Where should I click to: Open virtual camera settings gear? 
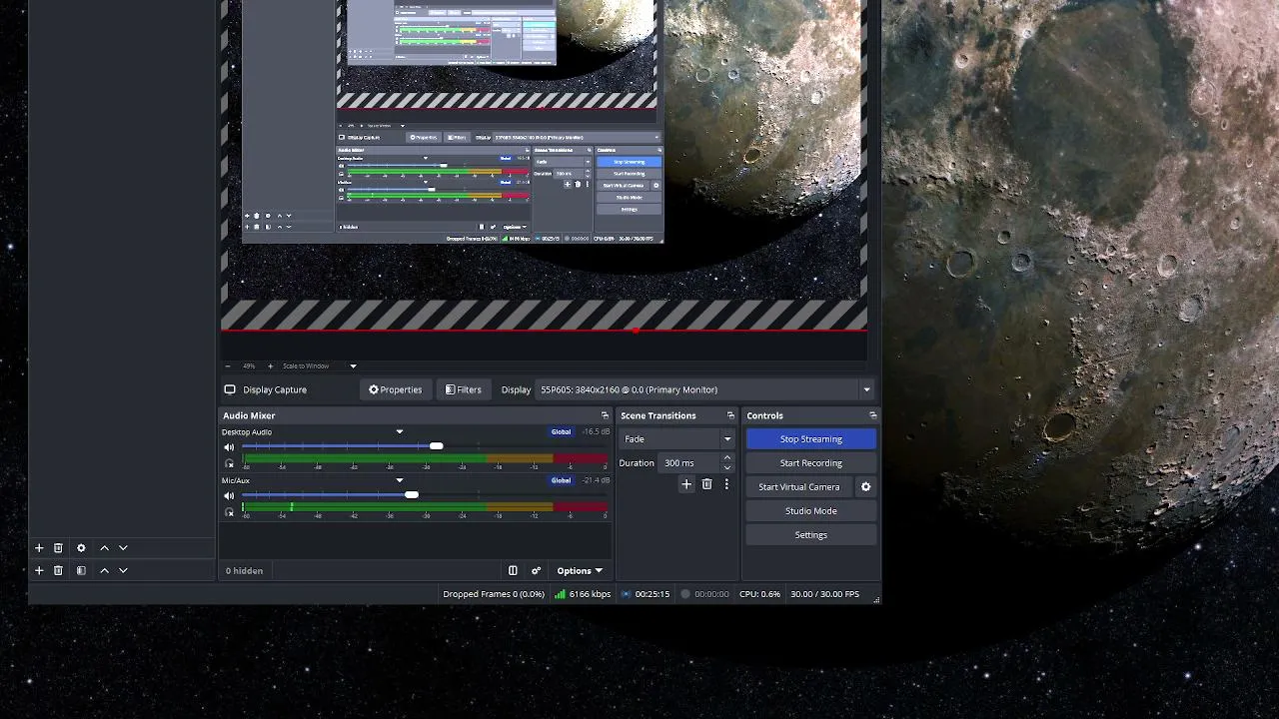pyautogui.click(x=866, y=487)
